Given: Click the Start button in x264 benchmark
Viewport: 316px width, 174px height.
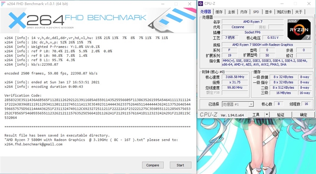Looking at the screenshot, I should 181,165.
